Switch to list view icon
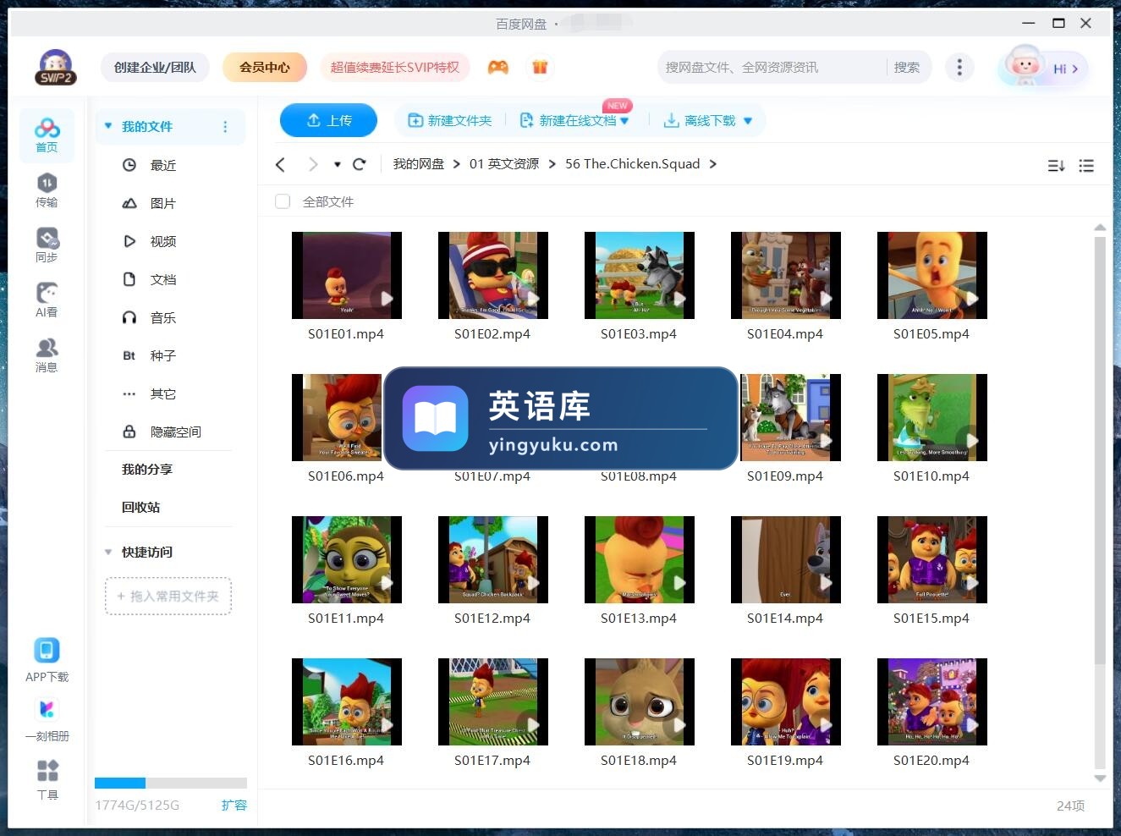This screenshot has width=1121, height=836. [x=1086, y=166]
